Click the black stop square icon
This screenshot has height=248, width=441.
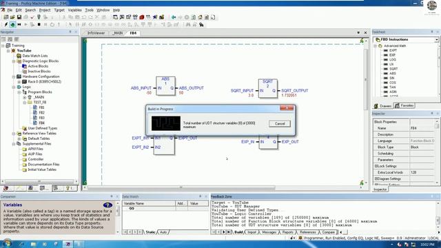click(39, 25)
